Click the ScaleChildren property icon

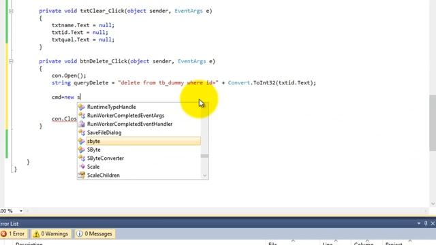(x=82, y=176)
